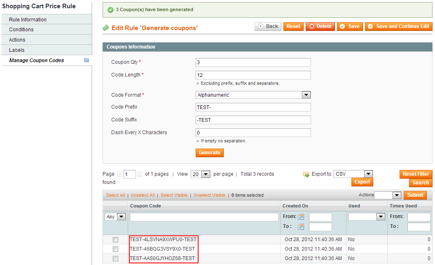This screenshot has width=435, height=265.
Task: Click into the Code Prefix field
Action: tap(253, 107)
